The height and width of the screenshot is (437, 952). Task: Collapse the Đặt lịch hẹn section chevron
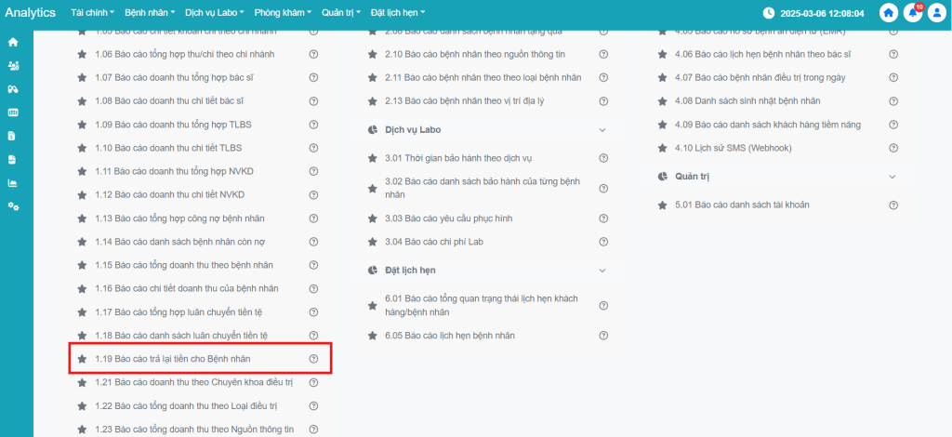602,271
